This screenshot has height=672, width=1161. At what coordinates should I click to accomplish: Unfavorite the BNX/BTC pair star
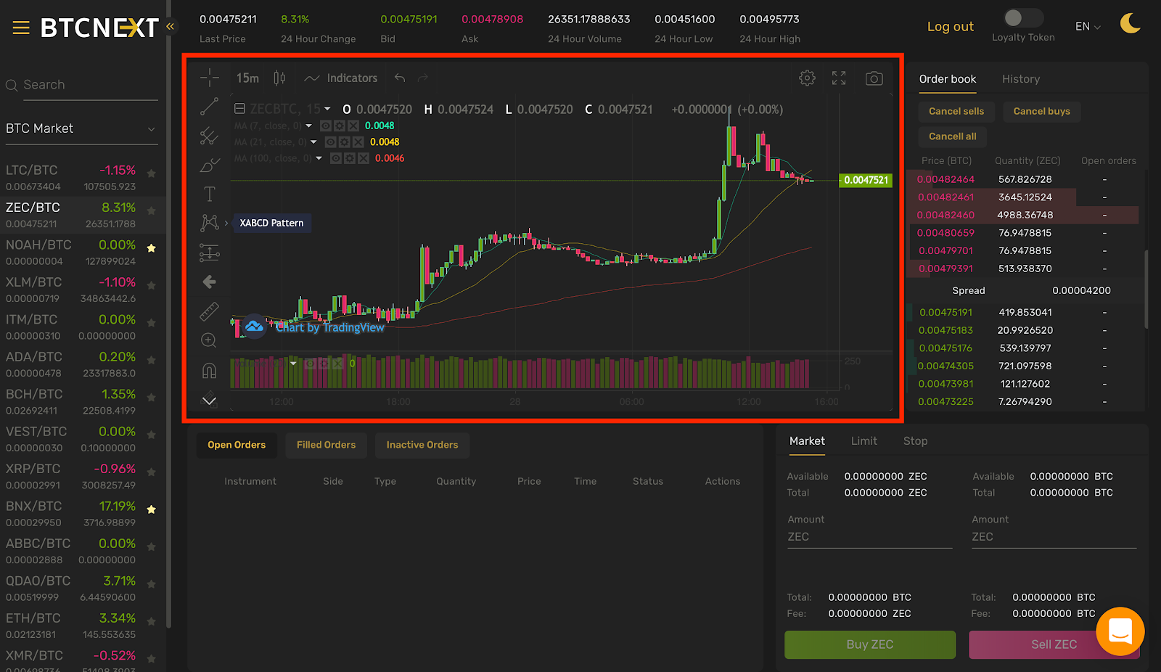151,509
